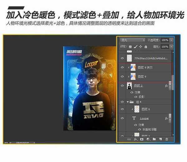Screen dimensions: 187x162
Task: Open the fx layer style menu at panel bottom
Action: point(136,139)
